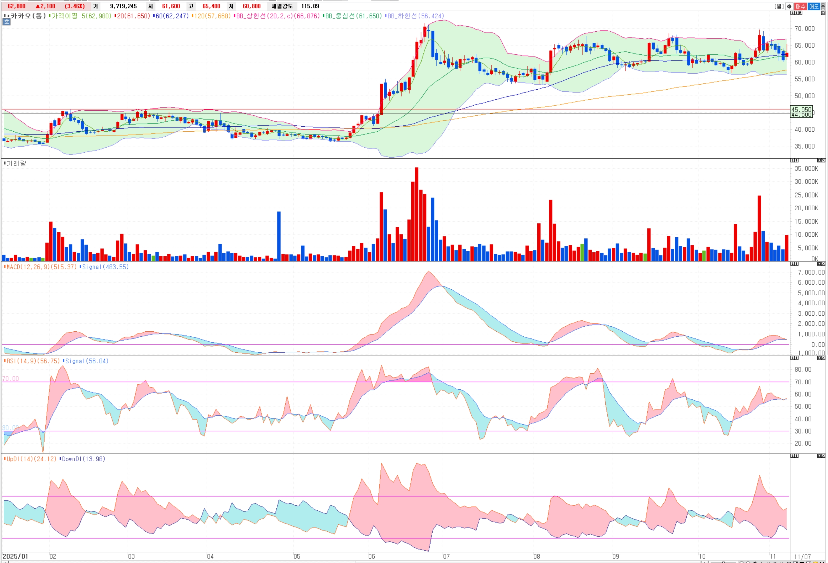Toggle the MACD(12,26,9) legend marker
828x563 pixels.
[x=5, y=267]
